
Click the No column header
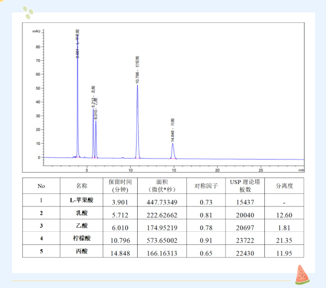41,186
